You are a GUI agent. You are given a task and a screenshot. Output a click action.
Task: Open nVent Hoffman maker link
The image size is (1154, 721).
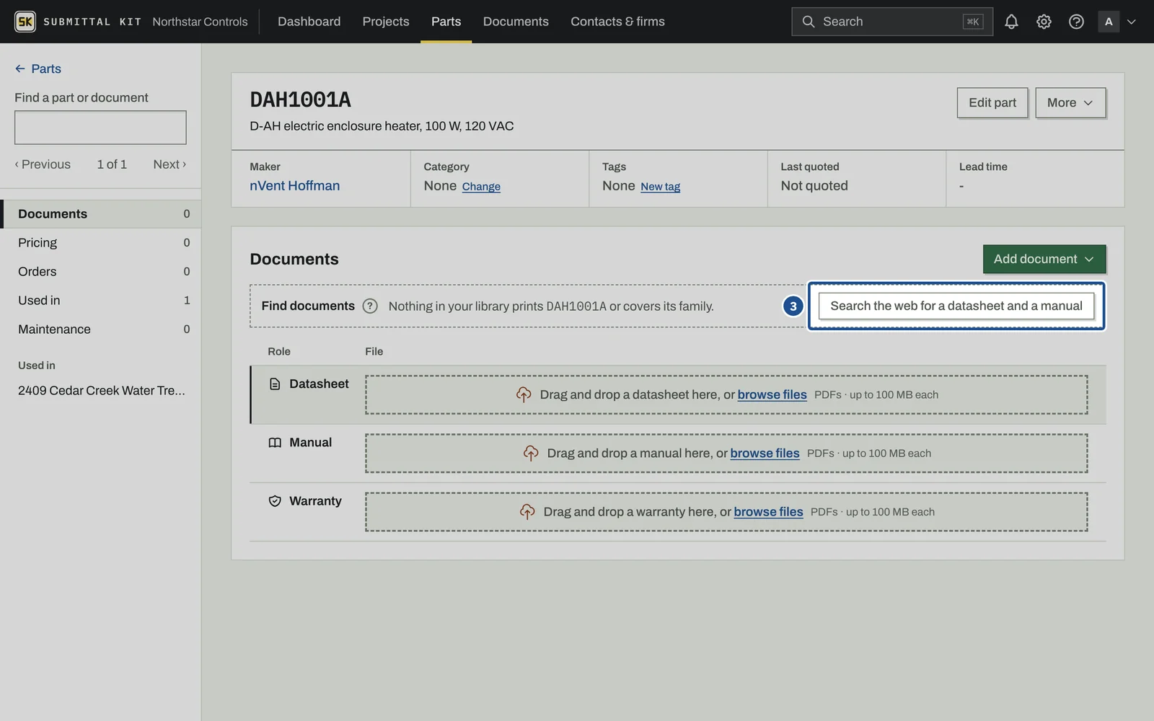click(294, 185)
